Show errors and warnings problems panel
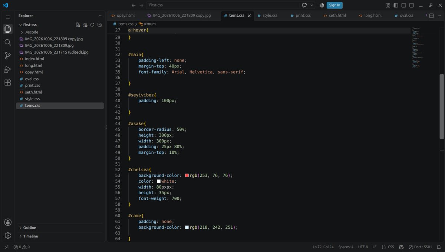This screenshot has height=252, width=445. coord(22,247)
